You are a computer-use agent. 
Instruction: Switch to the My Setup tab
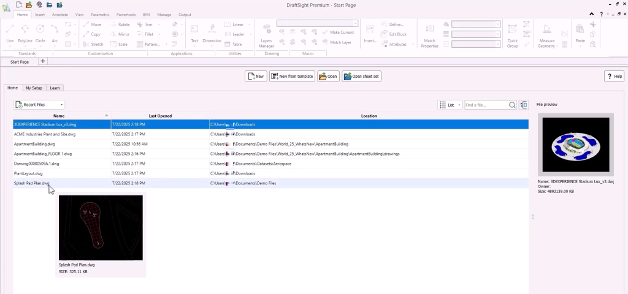[x=34, y=88]
